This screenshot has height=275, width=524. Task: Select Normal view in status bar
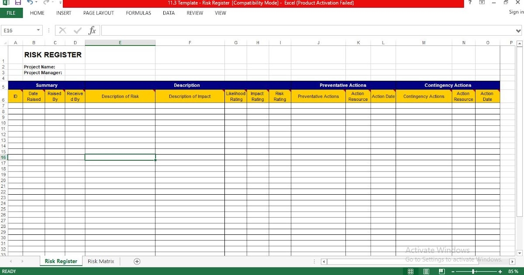[410, 272]
